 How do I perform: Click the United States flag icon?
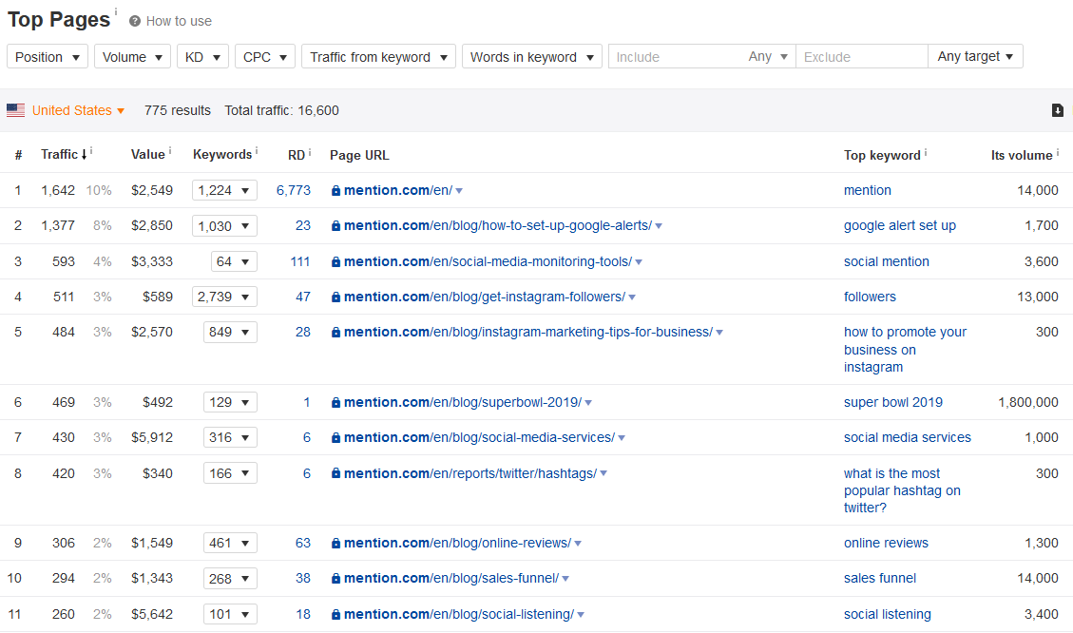point(16,110)
